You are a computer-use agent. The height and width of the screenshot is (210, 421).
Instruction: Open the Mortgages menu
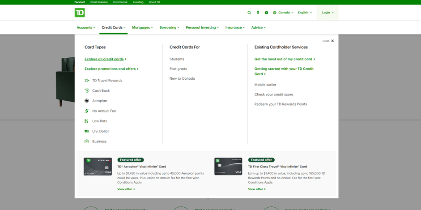pos(142,27)
